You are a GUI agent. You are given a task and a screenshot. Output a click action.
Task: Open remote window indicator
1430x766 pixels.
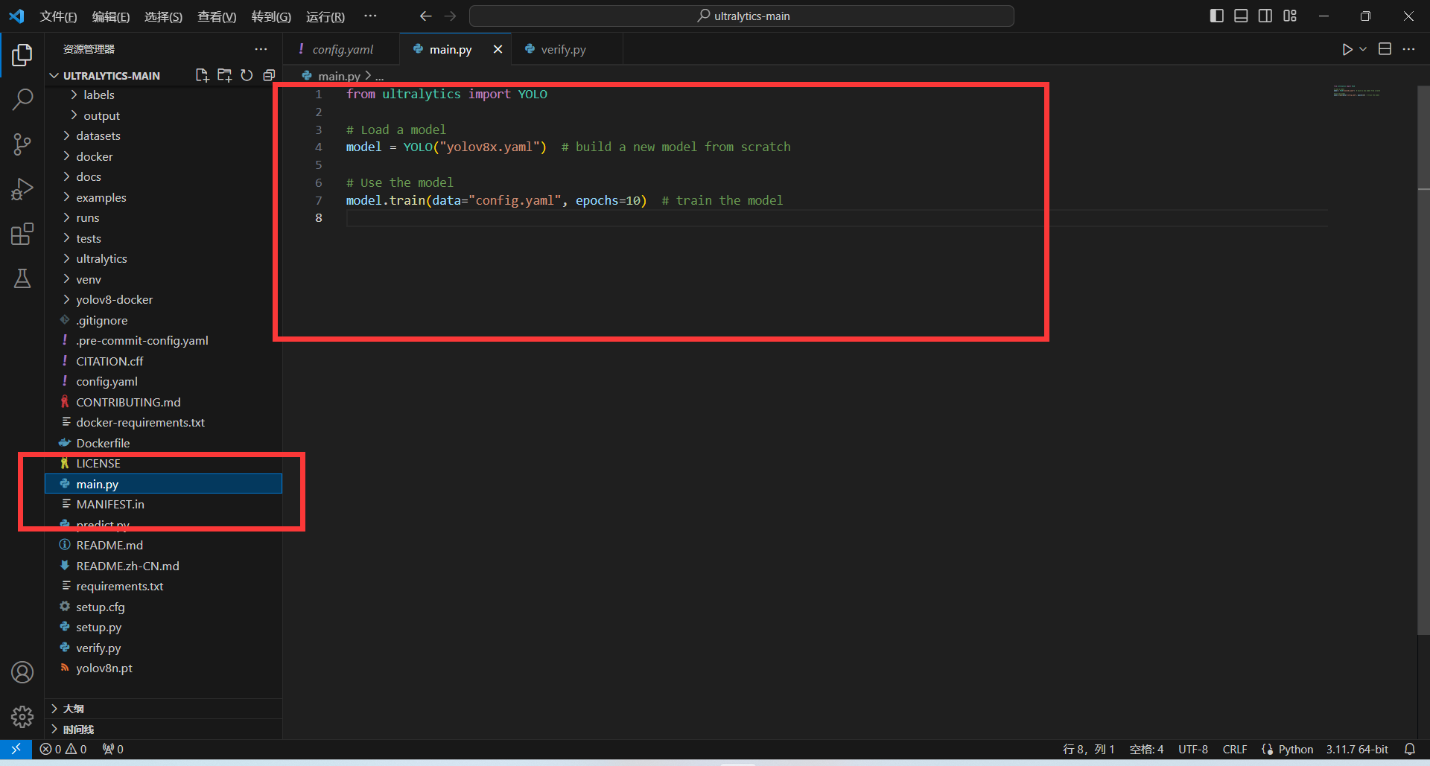[x=16, y=749]
